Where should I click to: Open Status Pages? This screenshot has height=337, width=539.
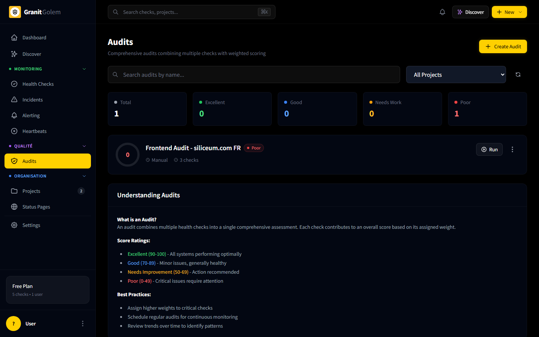point(48,207)
